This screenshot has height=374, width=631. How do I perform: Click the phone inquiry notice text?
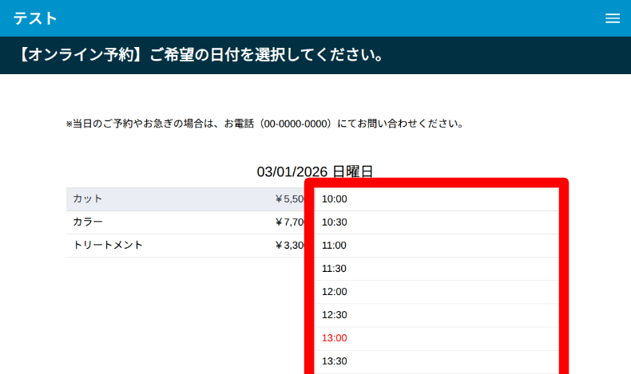coord(265,124)
